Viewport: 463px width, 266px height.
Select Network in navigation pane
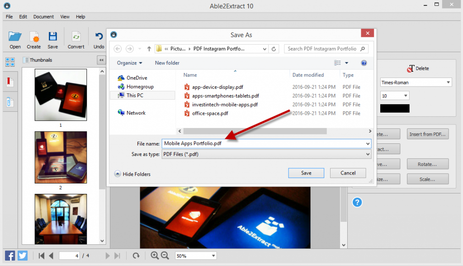point(132,113)
